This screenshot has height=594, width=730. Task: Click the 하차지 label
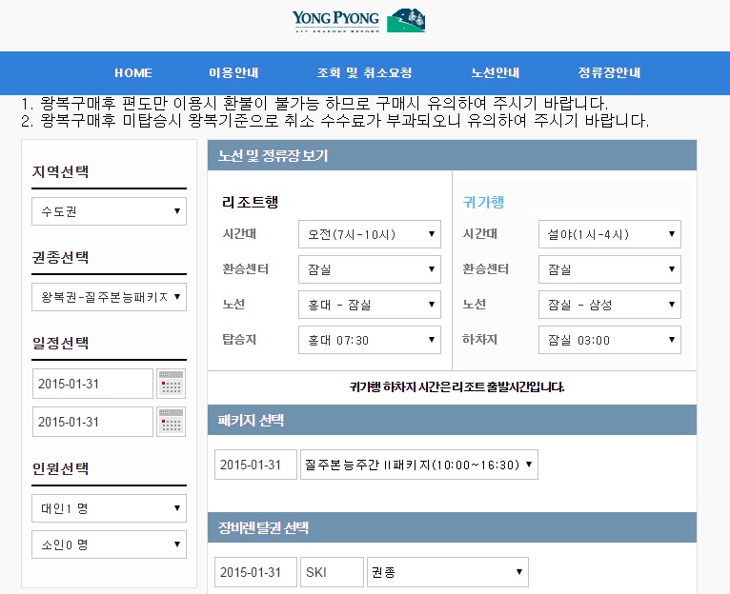click(479, 340)
